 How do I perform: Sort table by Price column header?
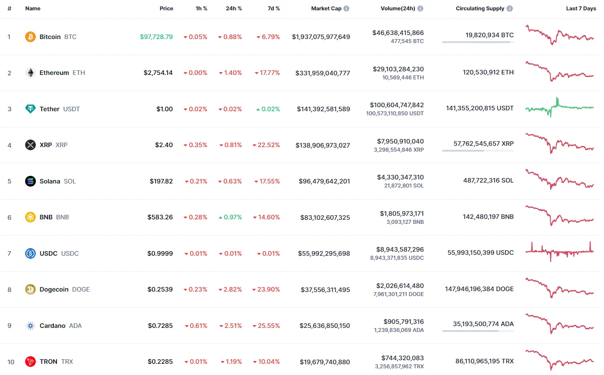click(166, 9)
